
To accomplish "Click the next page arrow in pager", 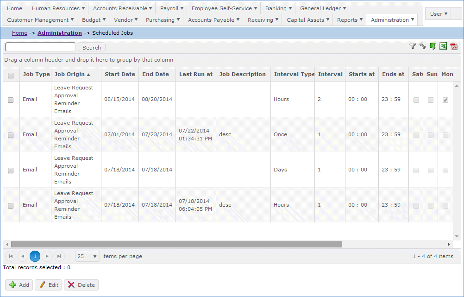I will pos(47,256).
